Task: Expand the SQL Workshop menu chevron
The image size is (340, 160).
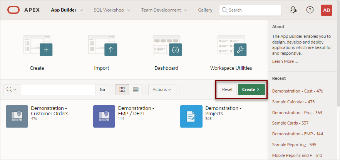Action: 129,10
